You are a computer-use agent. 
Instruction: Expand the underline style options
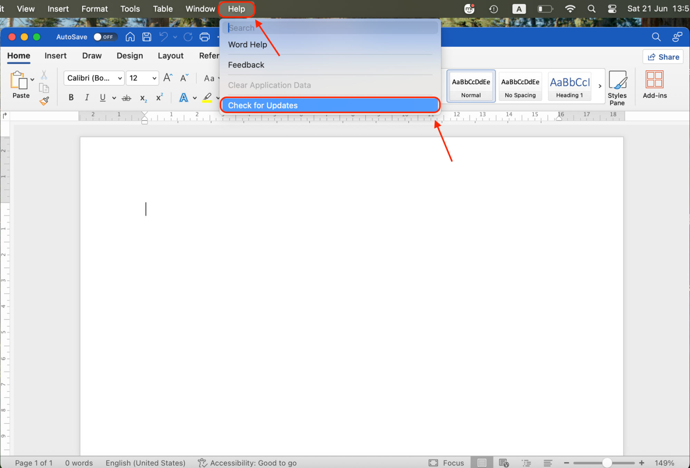(114, 98)
